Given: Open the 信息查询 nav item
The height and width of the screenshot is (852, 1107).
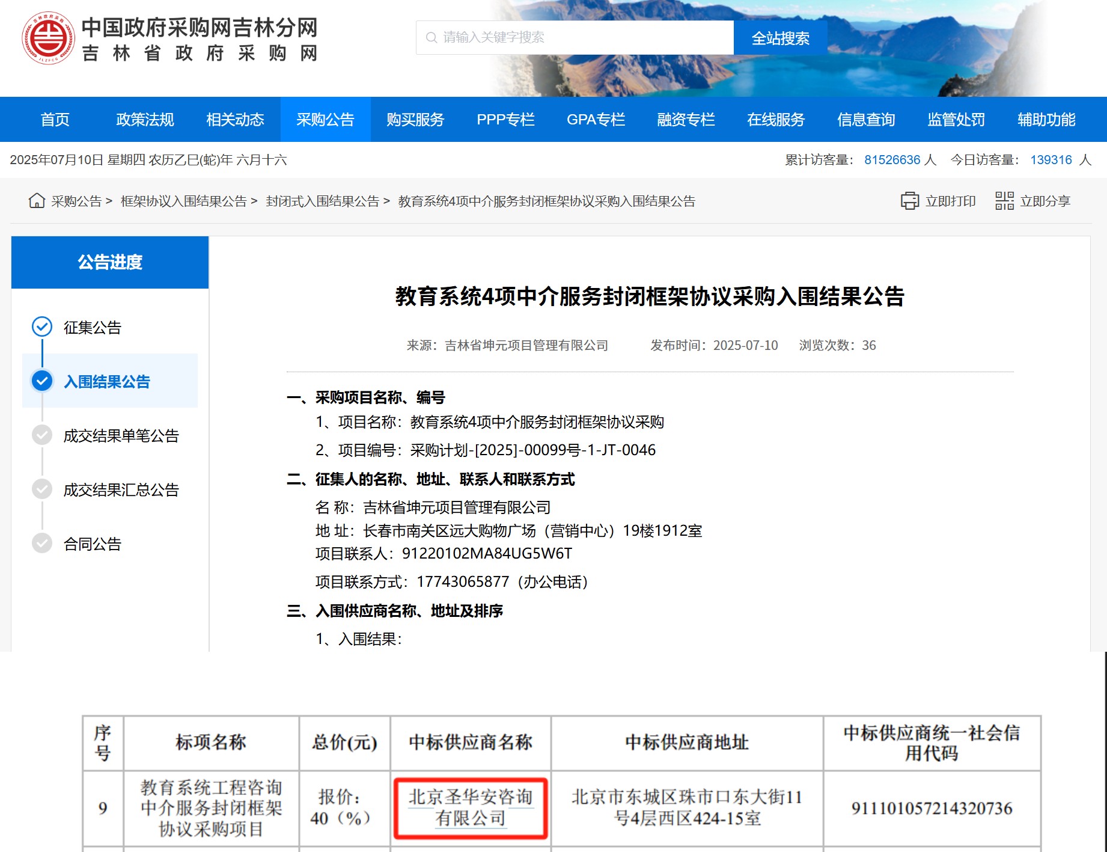Looking at the screenshot, I should click(866, 120).
